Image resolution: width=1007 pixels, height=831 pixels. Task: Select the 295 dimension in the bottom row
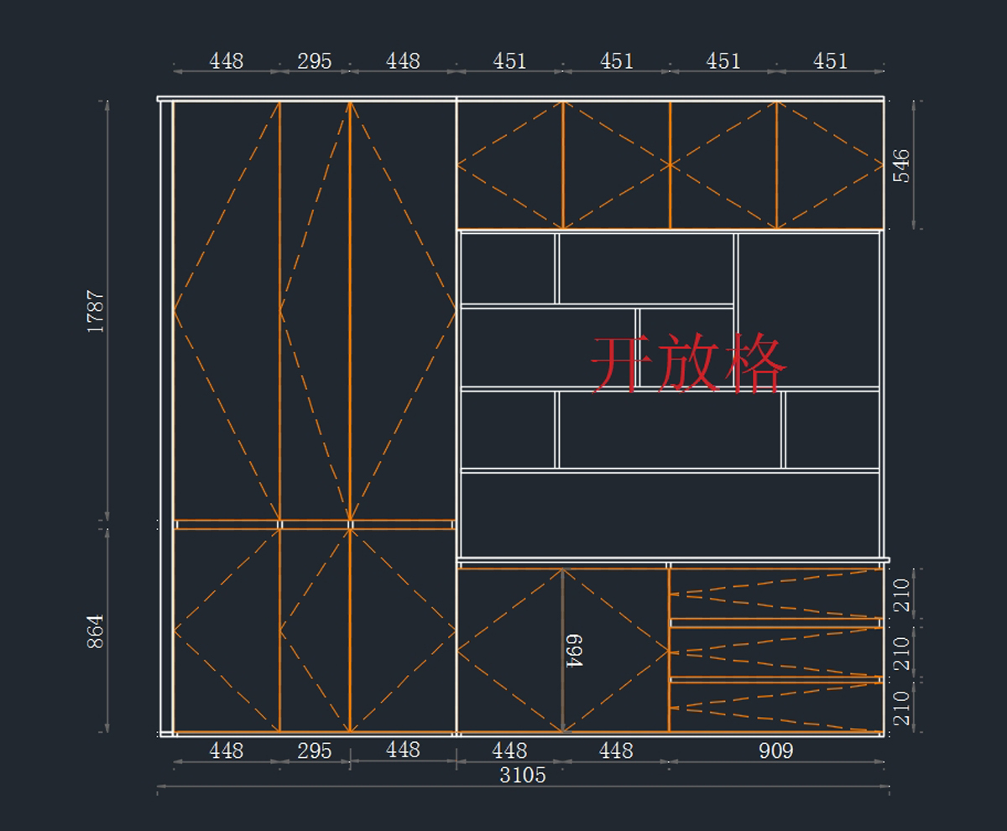pos(315,750)
